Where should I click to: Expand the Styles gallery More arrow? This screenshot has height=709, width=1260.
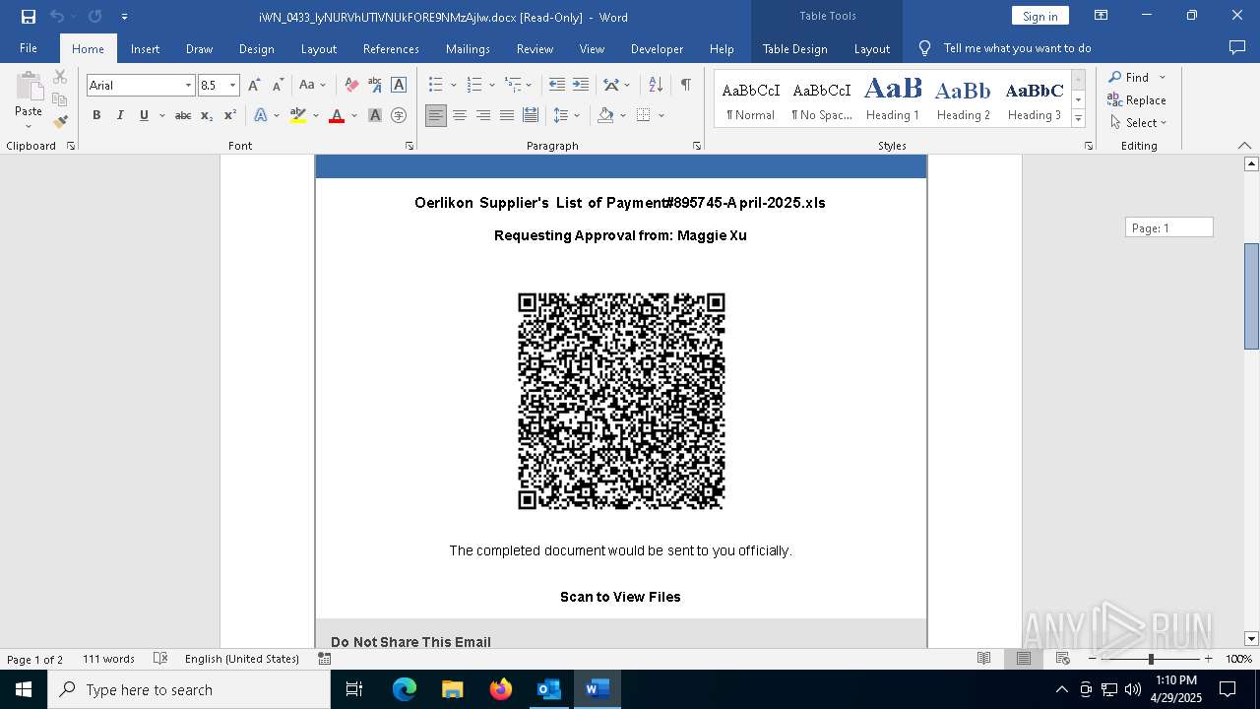1078,118
